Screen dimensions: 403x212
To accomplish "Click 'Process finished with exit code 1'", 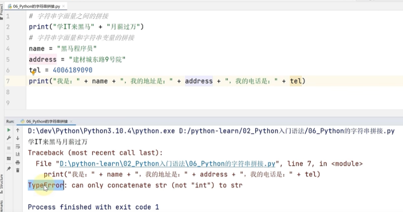I will pyautogui.click(x=93, y=207).
